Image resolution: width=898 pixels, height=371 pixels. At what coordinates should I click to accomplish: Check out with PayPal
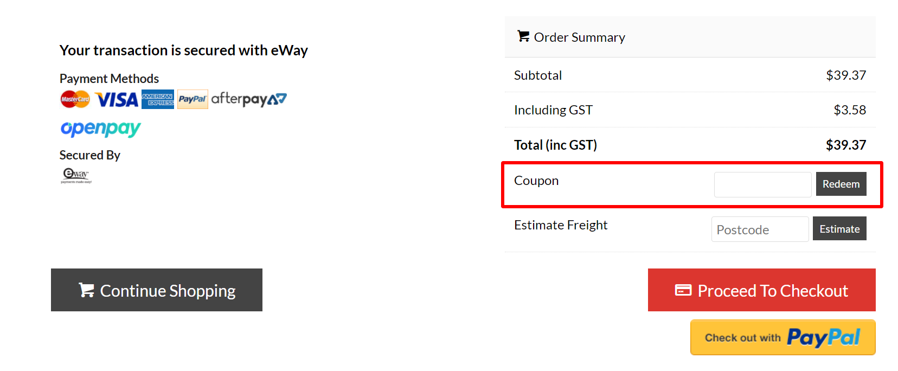click(782, 337)
